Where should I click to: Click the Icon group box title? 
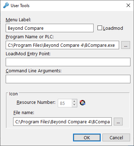tap(13, 94)
